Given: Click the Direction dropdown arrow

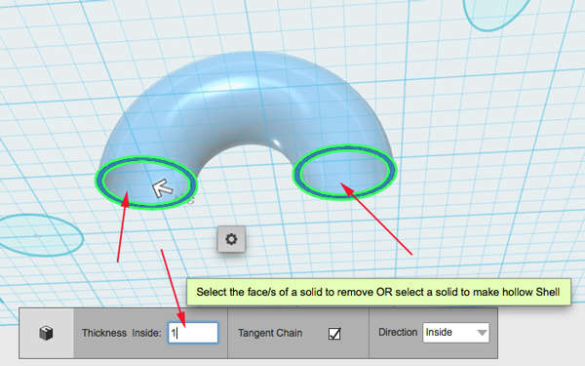Looking at the screenshot, I should (482, 333).
